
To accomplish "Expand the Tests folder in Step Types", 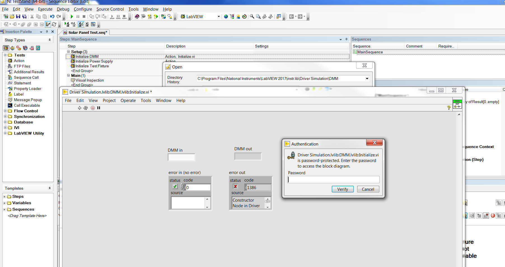I will coord(5,55).
